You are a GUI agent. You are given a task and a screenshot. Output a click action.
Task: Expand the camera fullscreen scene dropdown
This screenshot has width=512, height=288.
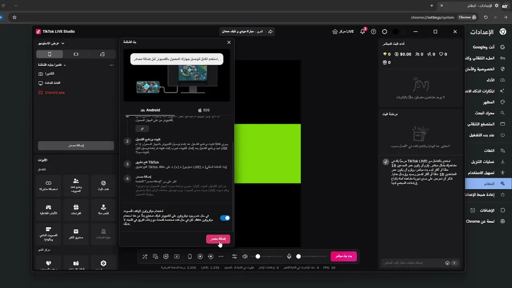coord(52,65)
